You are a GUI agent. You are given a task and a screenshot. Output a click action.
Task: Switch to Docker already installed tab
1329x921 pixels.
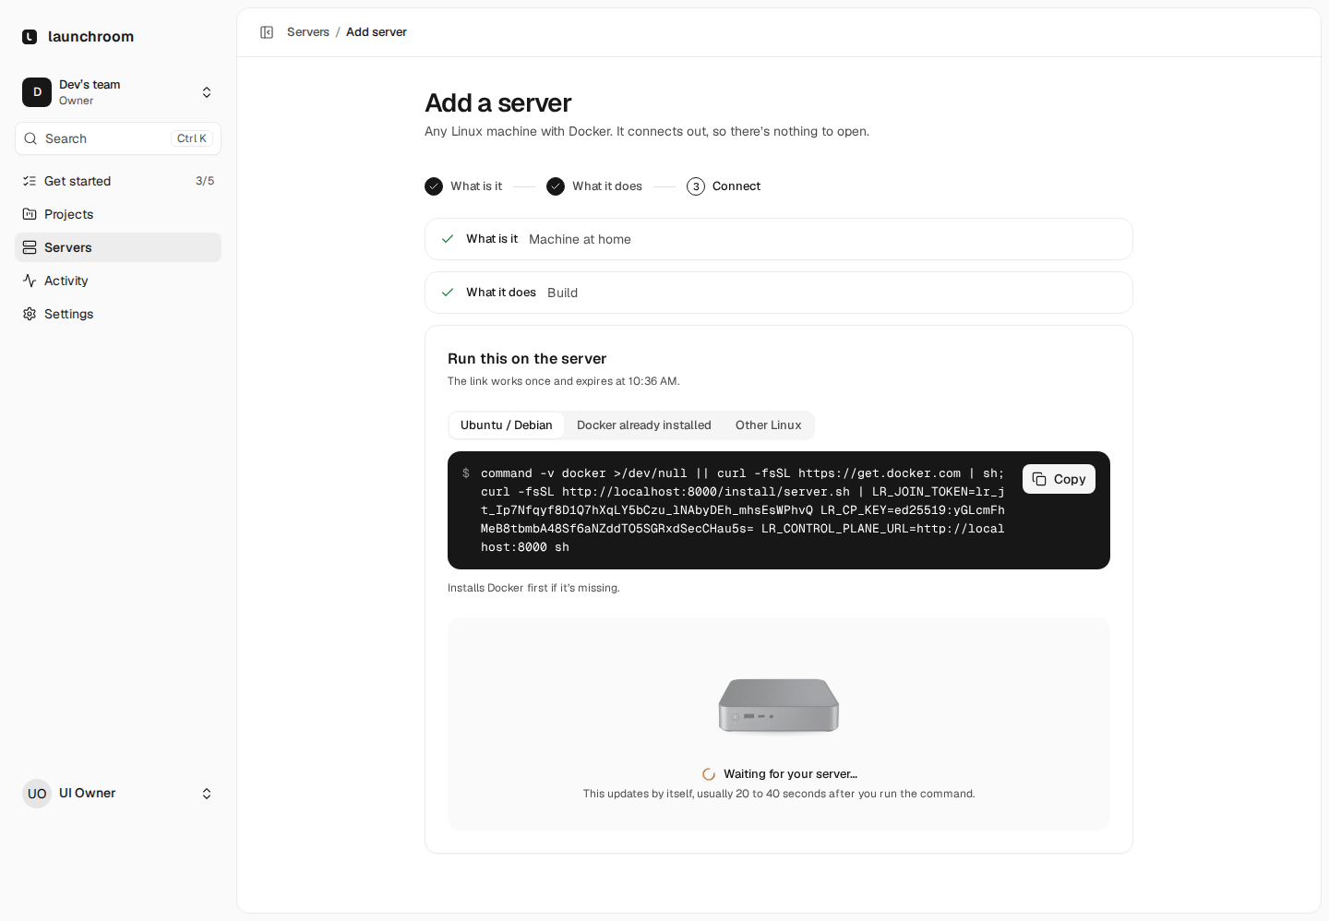644,425
